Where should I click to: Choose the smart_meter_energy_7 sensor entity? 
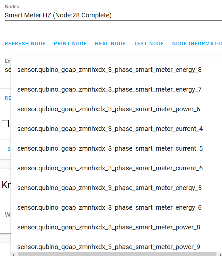109,89
